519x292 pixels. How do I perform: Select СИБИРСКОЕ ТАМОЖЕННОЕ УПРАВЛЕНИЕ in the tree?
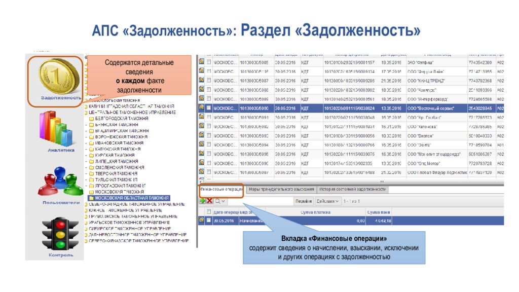click(130, 229)
